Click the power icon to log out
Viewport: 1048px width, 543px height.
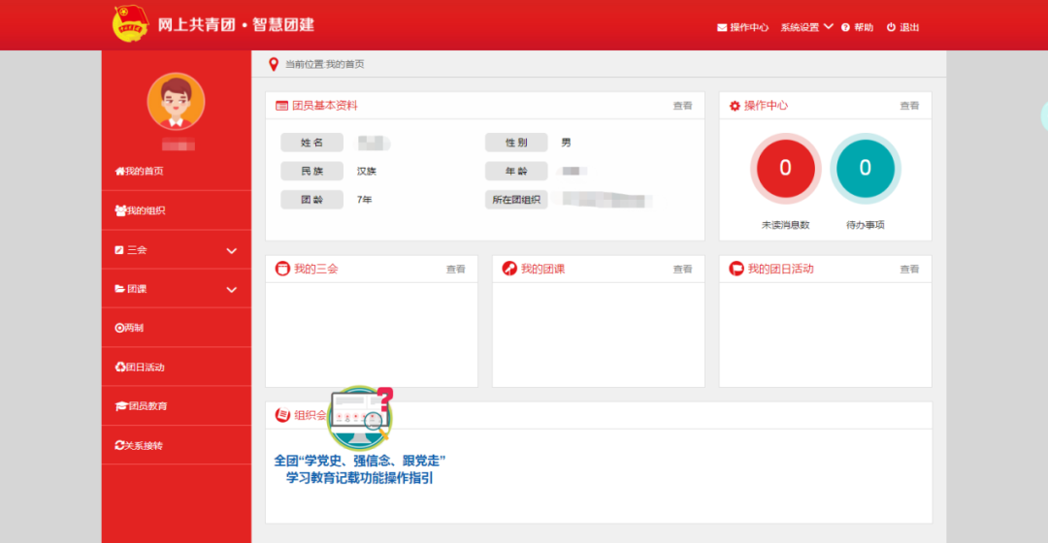pyautogui.click(x=891, y=27)
